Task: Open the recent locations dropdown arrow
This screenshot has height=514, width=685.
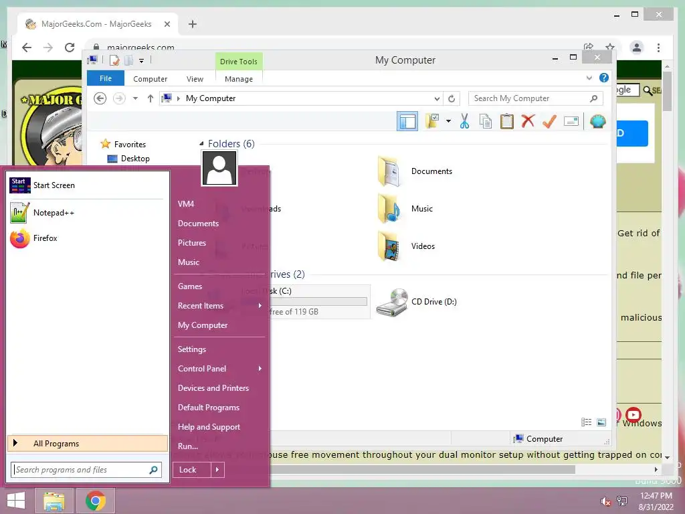Action: click(x=135, y=98)
